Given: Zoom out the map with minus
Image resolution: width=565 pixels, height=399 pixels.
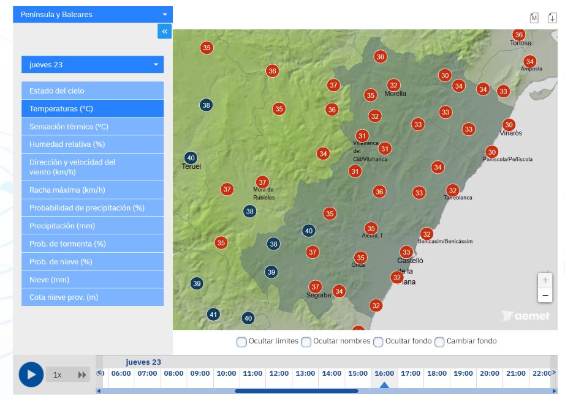Looking at the screenshot, I should [545, 295].
